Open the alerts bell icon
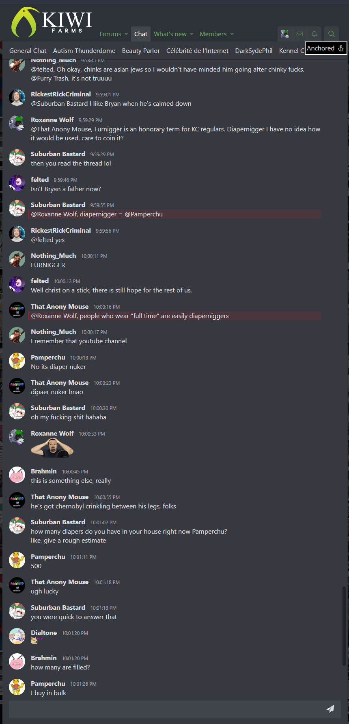 314,34
